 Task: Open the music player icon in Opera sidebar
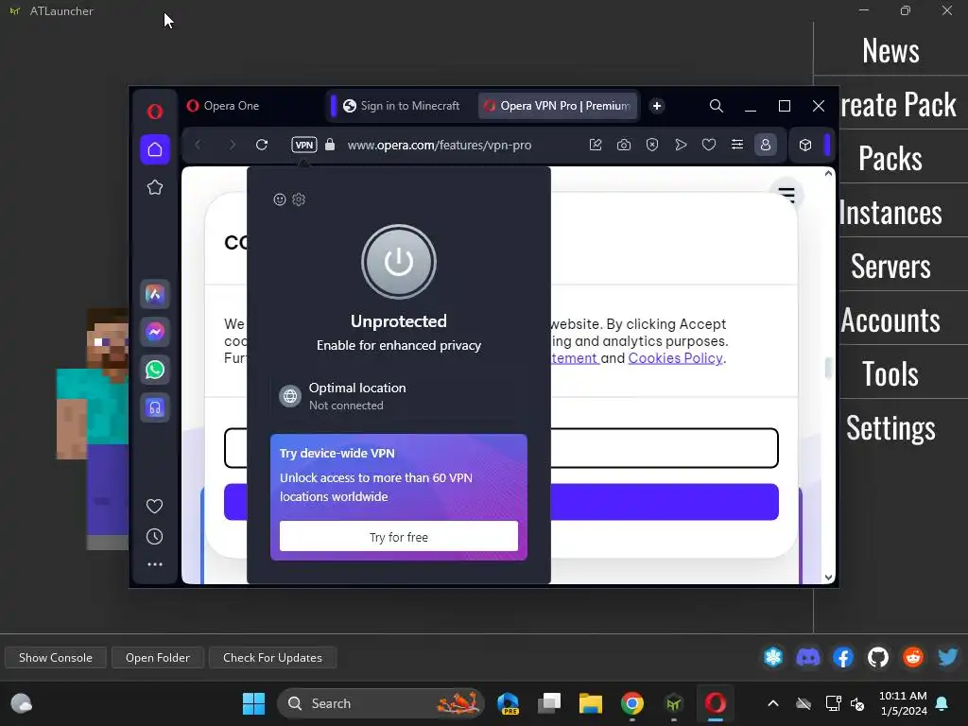[x=155, y=407]
